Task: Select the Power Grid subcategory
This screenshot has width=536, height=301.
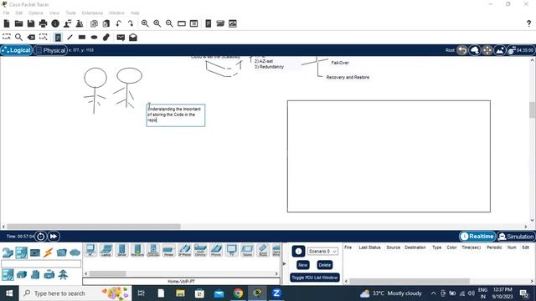Action: [63, 274]
